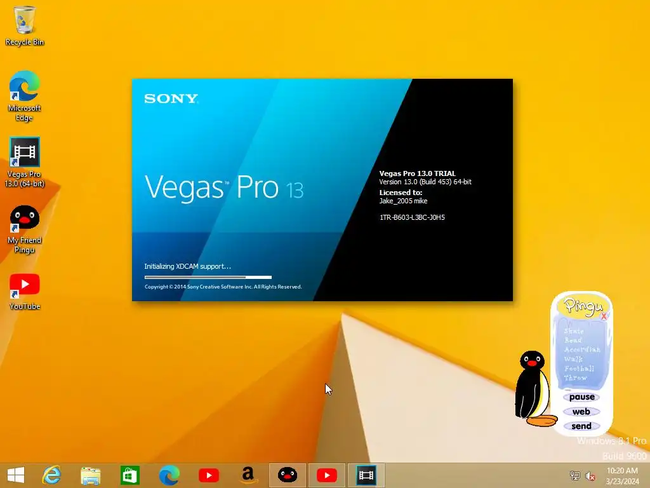Open Amazon from the taskbar

(248, 475)
